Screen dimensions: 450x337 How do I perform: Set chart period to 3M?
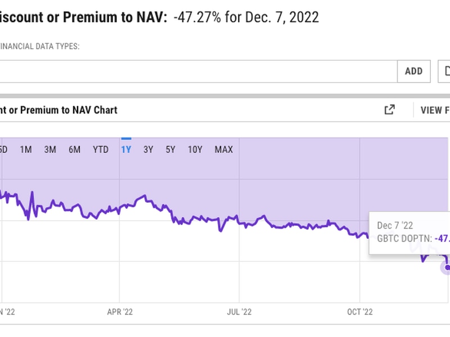tap(50, 149)
